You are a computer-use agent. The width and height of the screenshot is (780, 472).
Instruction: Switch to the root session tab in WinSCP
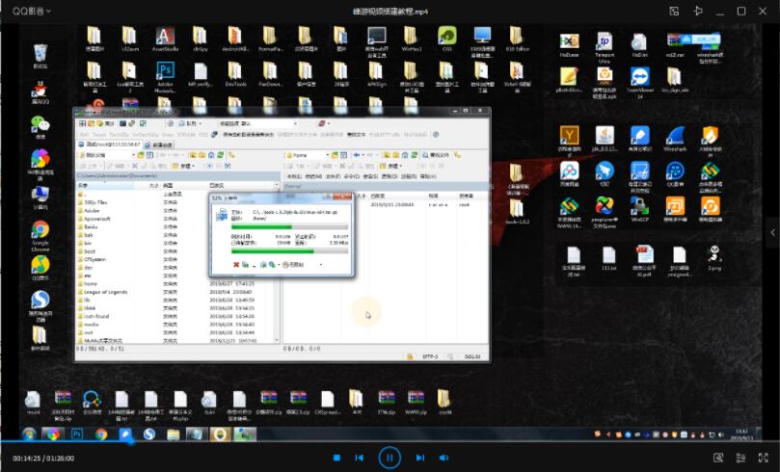[109, 144]
